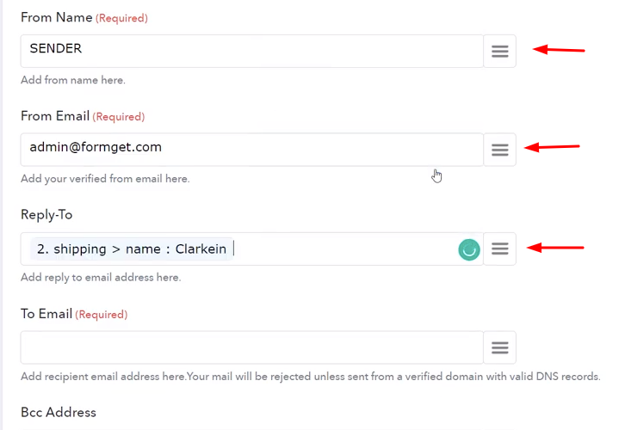This screenshot has width=625, height=430.
Task: Open the Reply-To field hamburger menu
Action: [499, 249]
